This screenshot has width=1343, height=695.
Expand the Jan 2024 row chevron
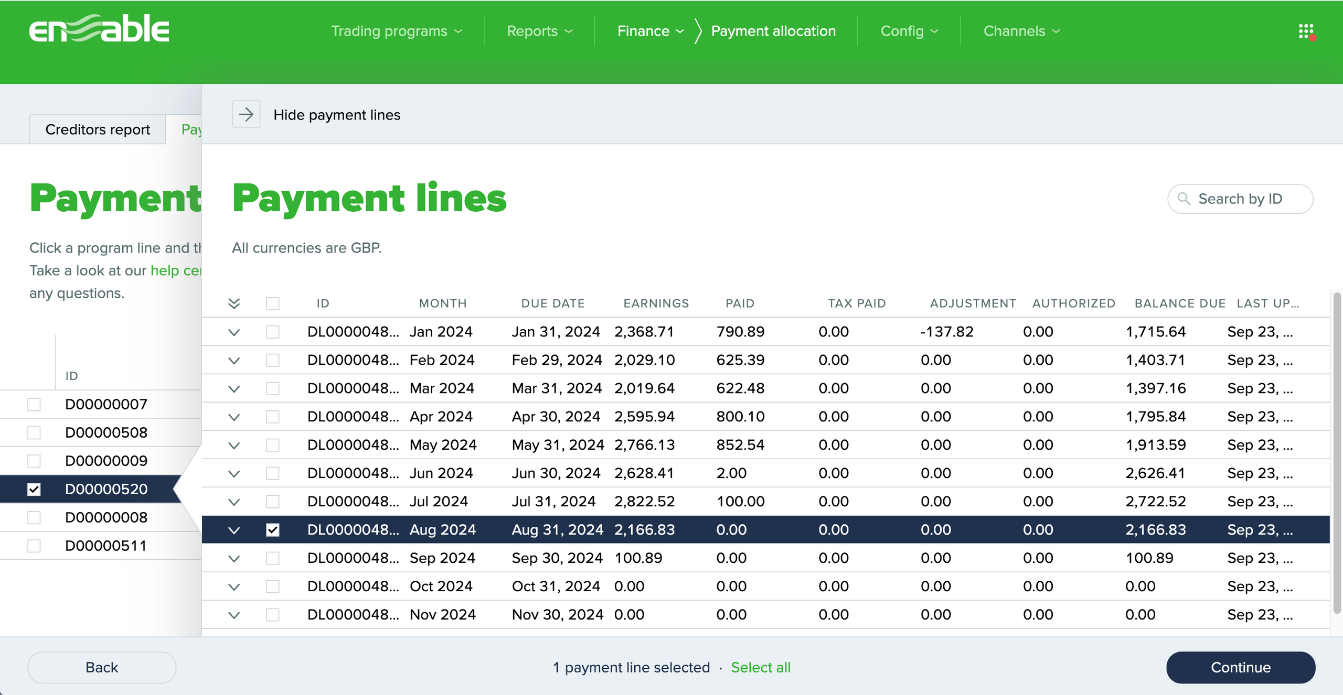point(234,332)
